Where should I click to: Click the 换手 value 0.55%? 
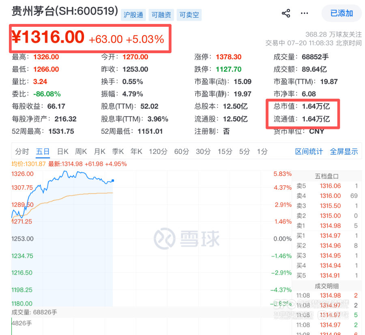coord(133,82)
